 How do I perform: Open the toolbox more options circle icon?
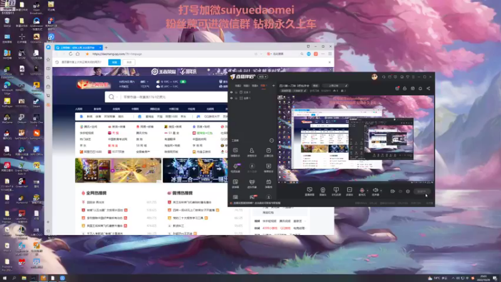271,140
